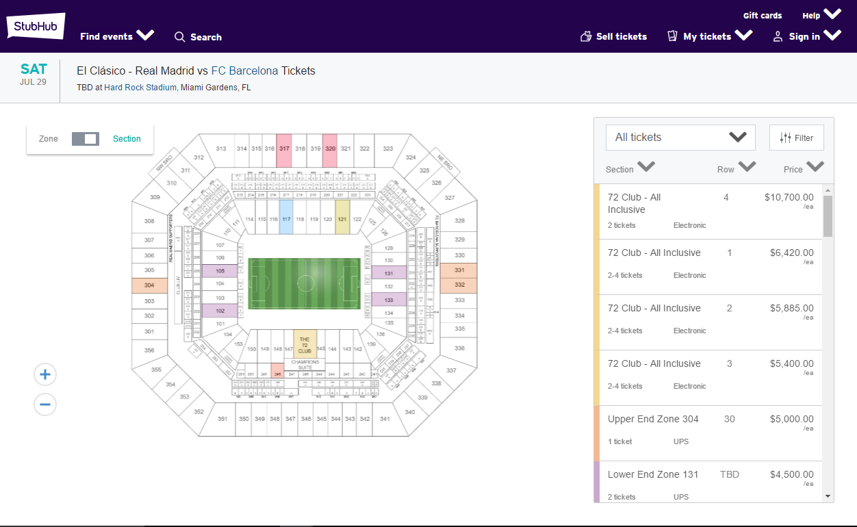The height and width of the screenshot is (527, 857).
Task: Zoom in on the stadium map
Action: point(45,374)
